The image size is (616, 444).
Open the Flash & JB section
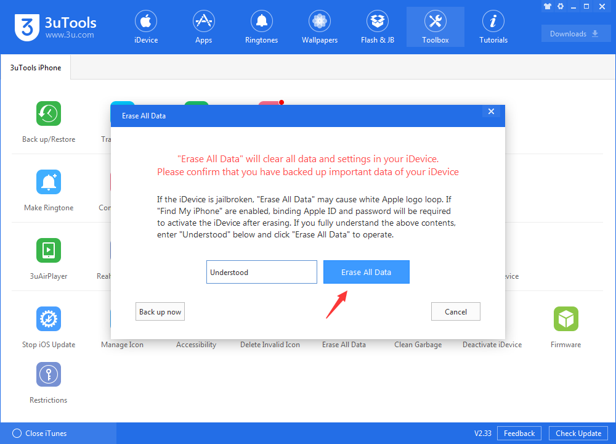(378, 27)
